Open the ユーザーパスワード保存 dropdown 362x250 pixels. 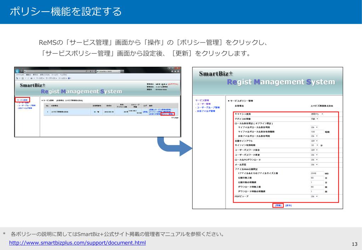click(x=314, y=150)
